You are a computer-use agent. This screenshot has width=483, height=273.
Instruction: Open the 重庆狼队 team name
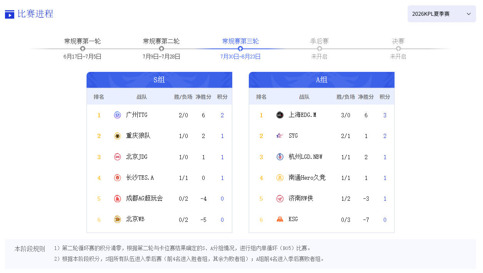(x=138, y=136)
